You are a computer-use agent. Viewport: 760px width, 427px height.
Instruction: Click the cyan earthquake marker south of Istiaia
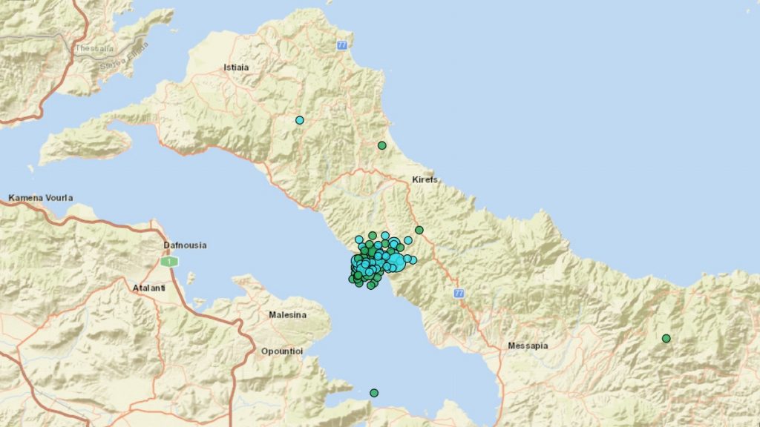(300, 120)
